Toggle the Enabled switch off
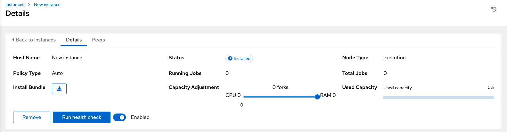507x132 pixels. pos(119,117)
